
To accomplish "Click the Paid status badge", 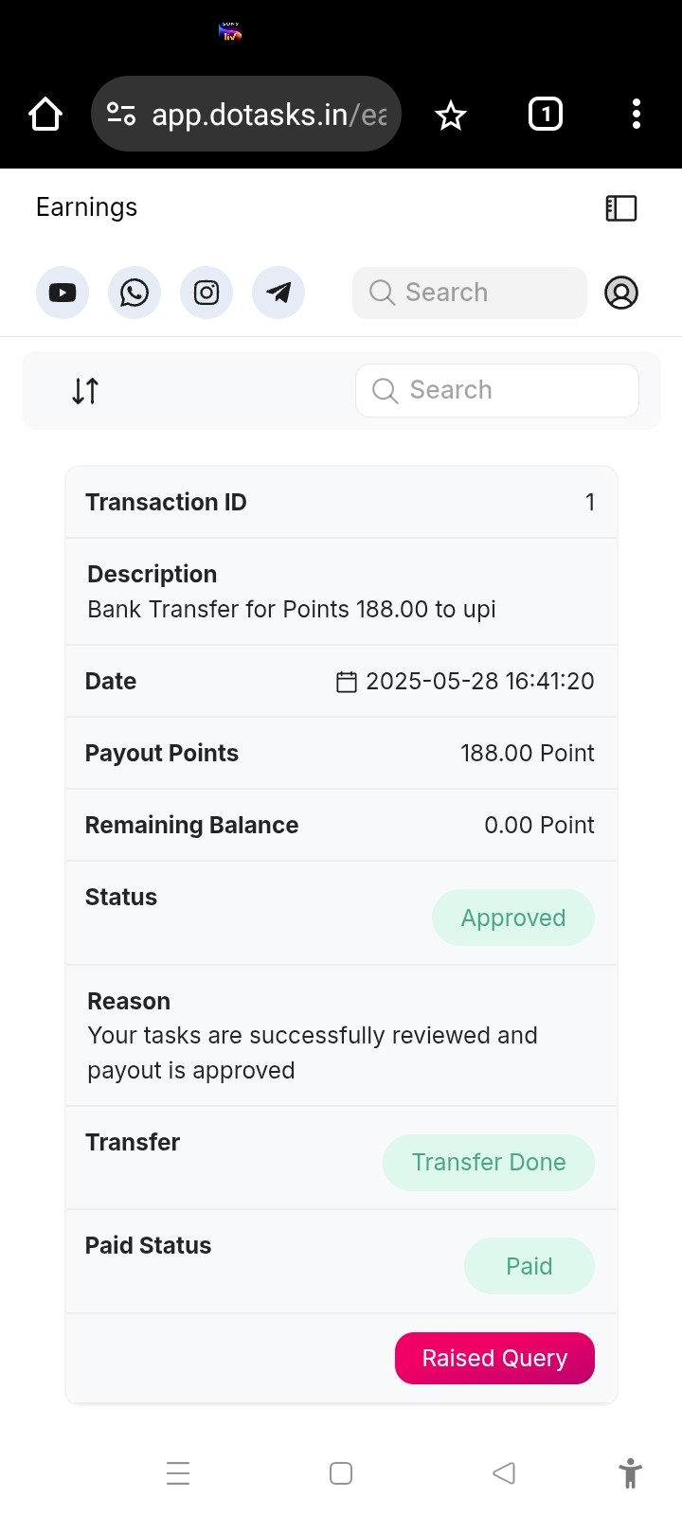I will (529, 1266).
